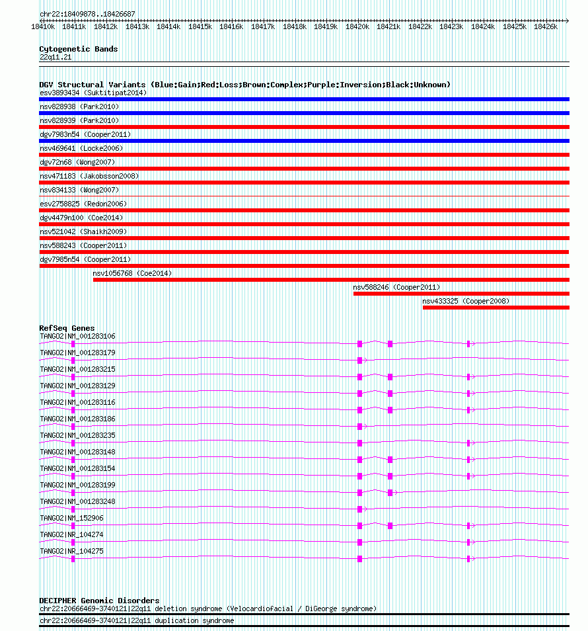Open the 22q11 duplication syndrome entry
The height and width of the screenshot is (631, 588).
[137, 621]
